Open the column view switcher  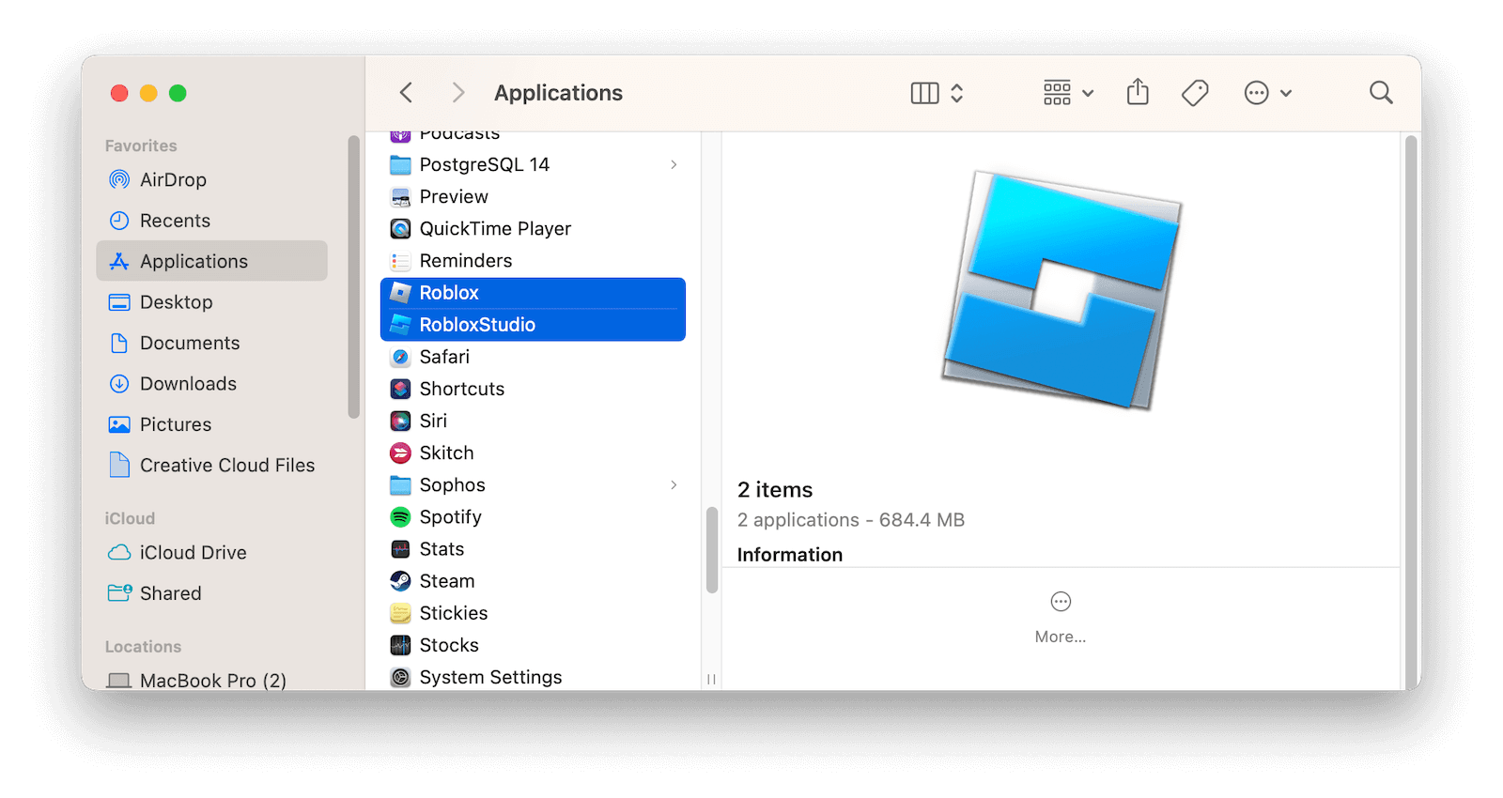pos(937,93)
